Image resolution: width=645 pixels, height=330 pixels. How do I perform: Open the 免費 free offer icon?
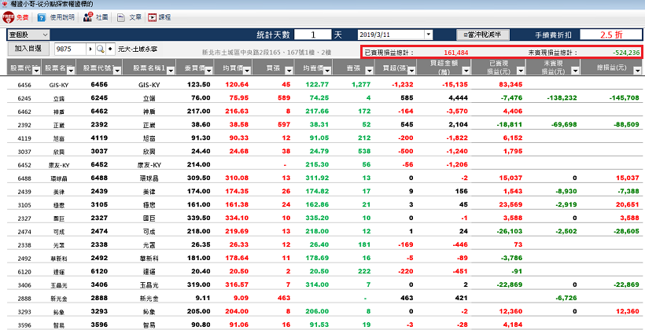click(8, 17)
